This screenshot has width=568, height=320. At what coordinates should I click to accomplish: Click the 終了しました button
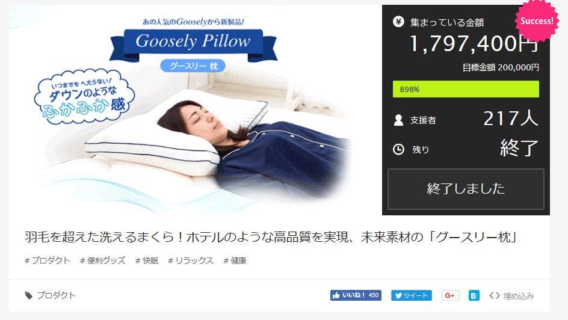pos(466,189)
